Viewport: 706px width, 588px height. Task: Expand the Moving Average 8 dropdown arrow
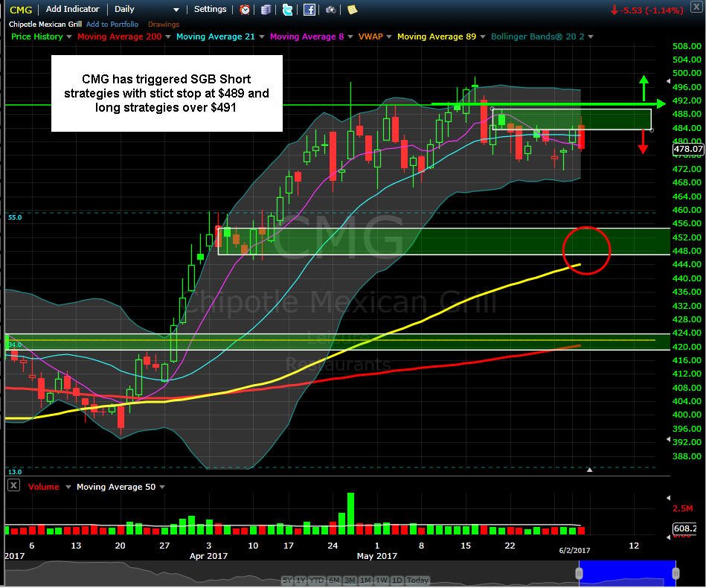point(350,36)
